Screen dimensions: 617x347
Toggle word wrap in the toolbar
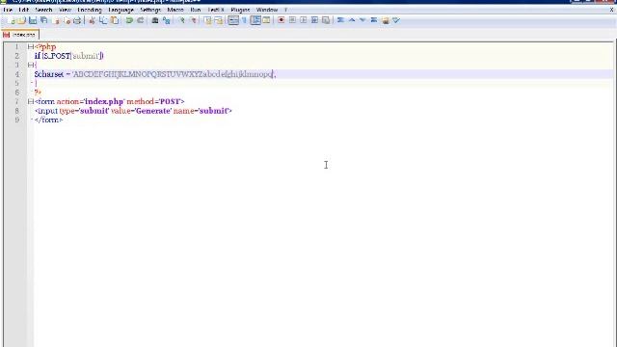(233, 20)
